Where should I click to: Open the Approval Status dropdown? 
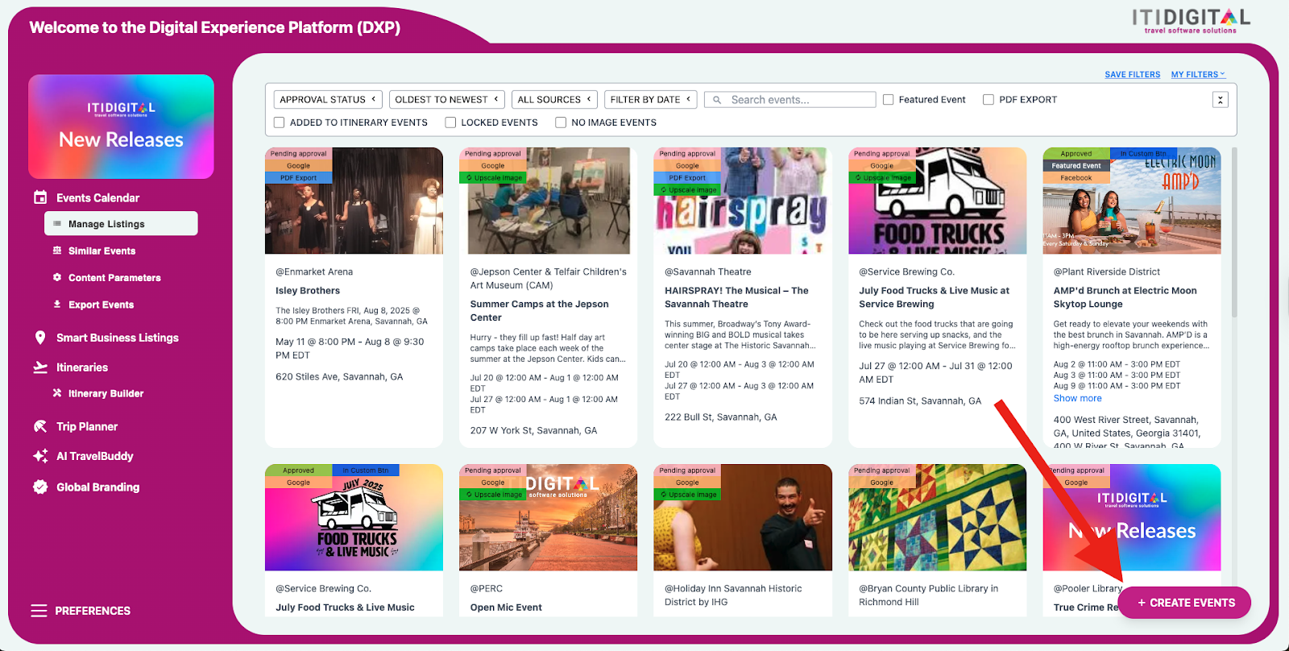tap(328, 100)
